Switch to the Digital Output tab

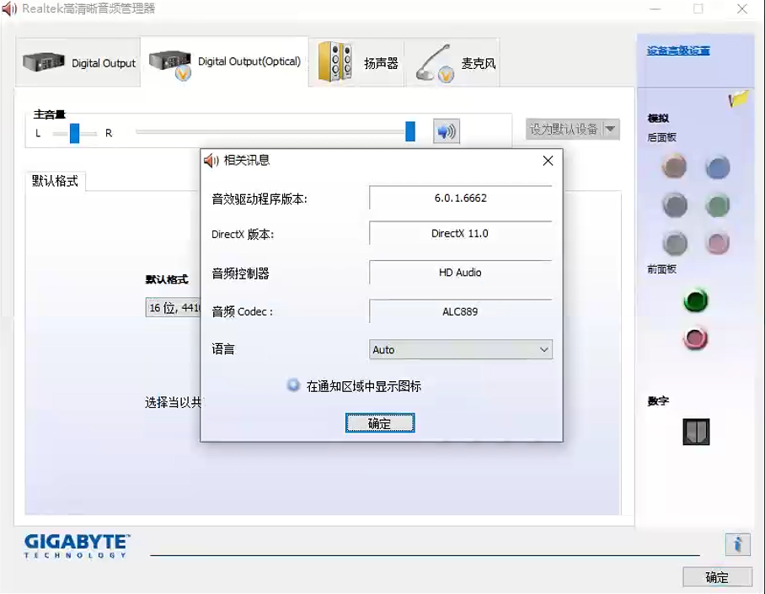pyautogui.click(x=78, y=62)
